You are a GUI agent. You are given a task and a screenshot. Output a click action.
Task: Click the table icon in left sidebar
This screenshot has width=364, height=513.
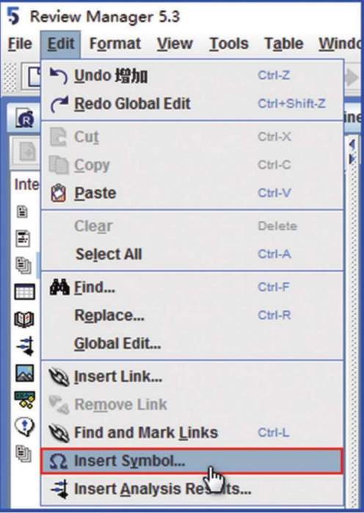(24, 291)
